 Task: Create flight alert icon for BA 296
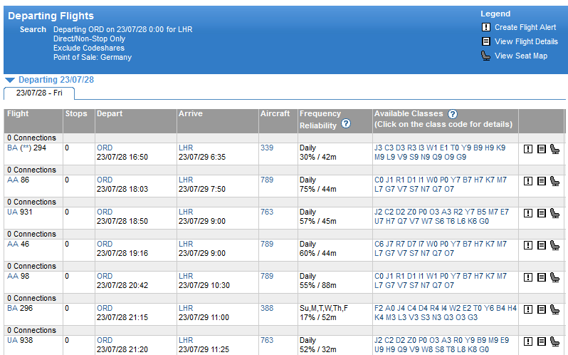coord(528,309)
